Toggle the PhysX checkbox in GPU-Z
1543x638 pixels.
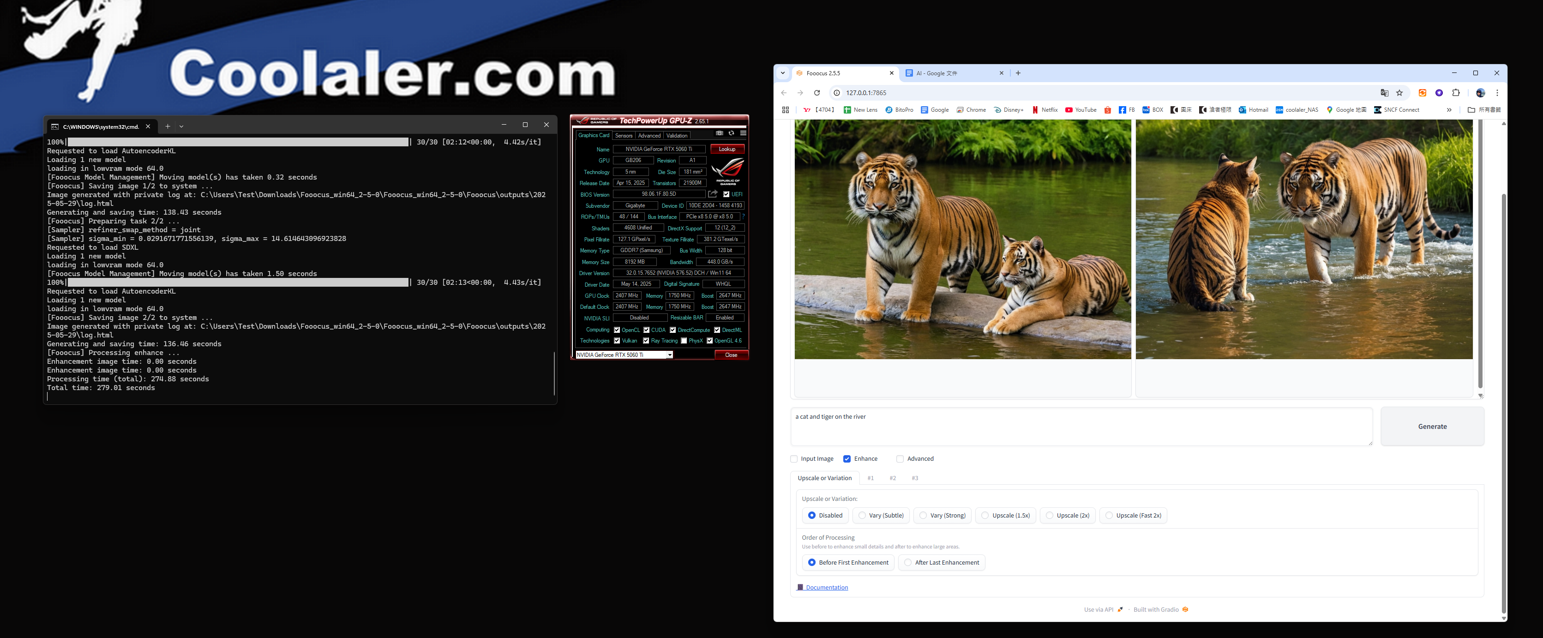[684, 340]
